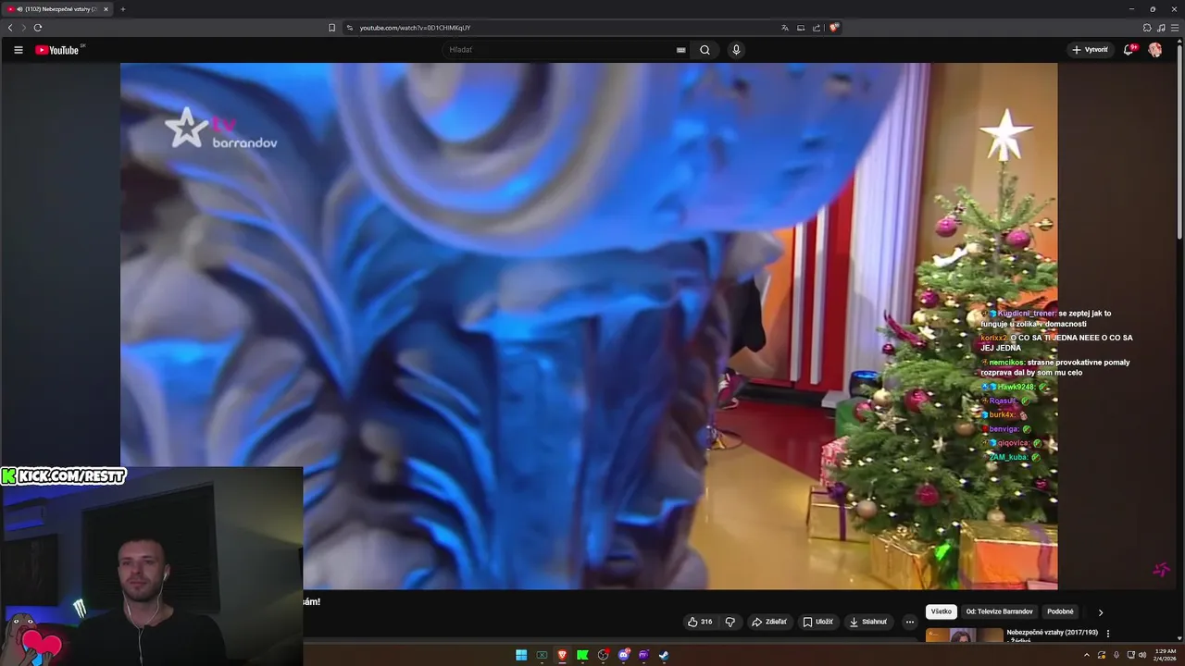This screenshot has height=666, width=1185.
Task: Switch to the Brave browser taskbar icon
Action: (562, 655)
